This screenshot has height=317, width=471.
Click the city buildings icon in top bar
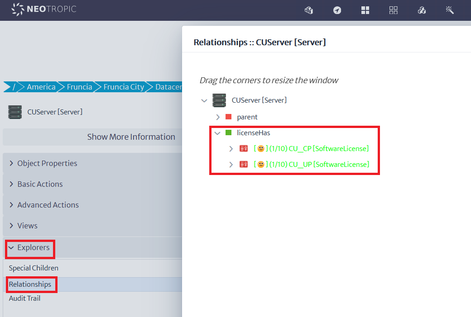(309, 10)
